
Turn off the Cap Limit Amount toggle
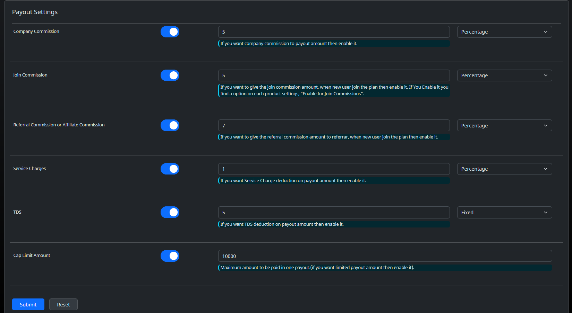pyautogui.click(x=170, y=256)
